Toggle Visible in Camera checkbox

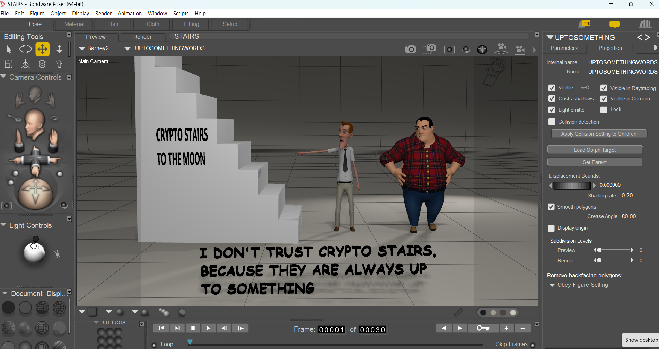(x=604, y=99)
